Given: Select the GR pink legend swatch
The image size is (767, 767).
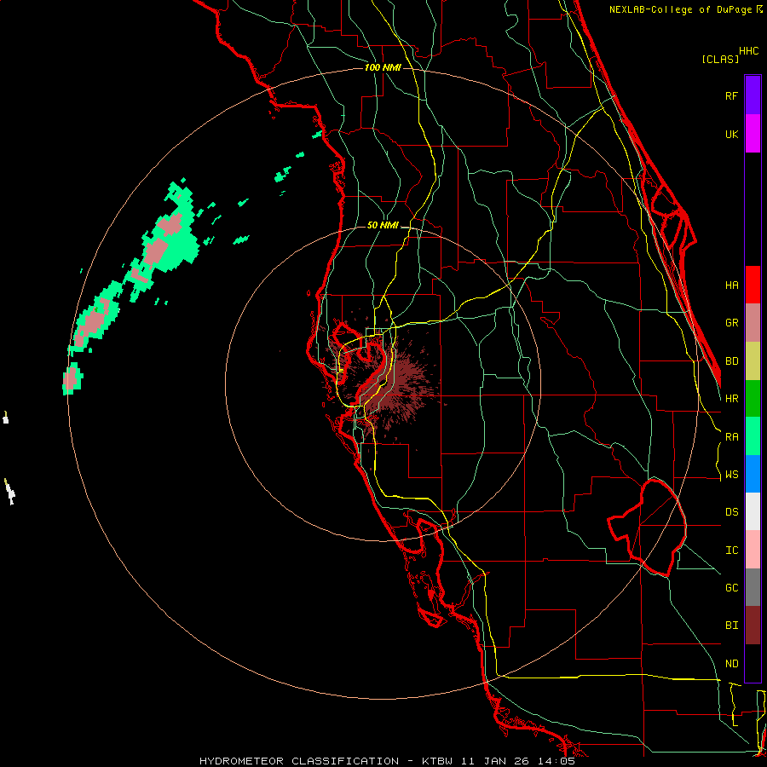Looking at the screenshot, I should point(753,322).
